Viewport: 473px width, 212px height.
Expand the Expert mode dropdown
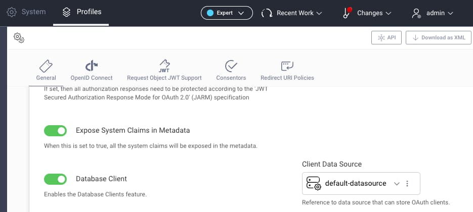coord(227,13)
